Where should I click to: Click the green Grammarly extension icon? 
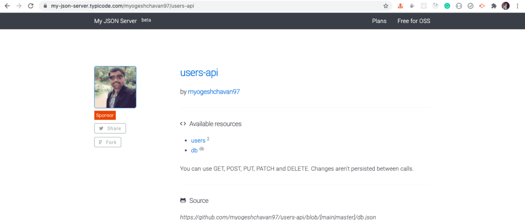coord(447,6)
